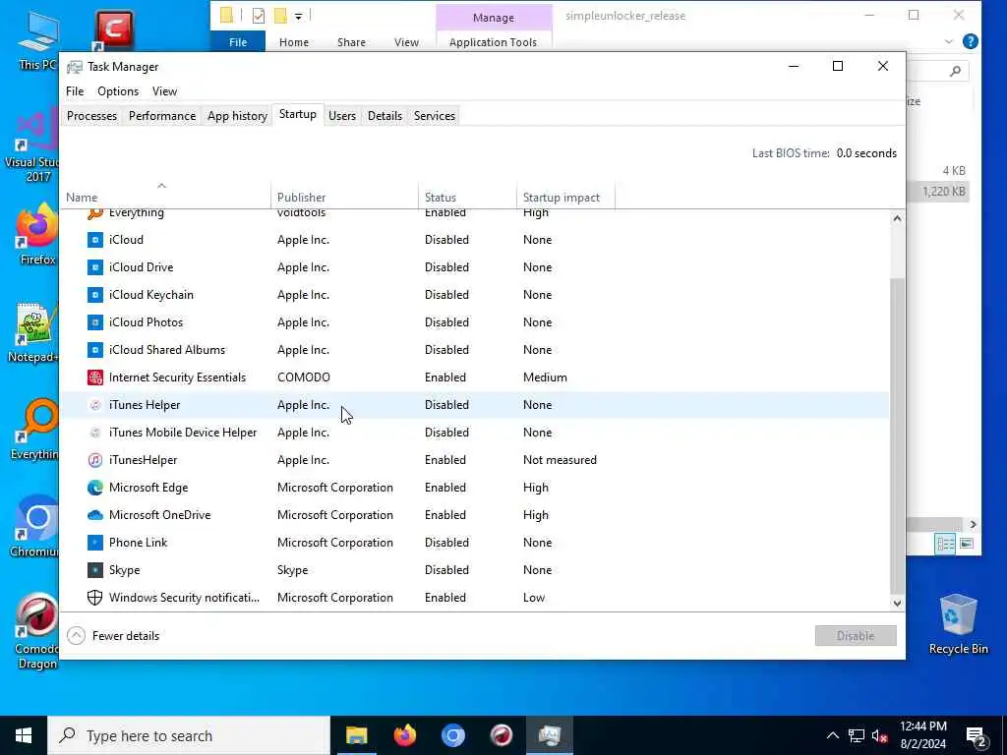
Task: Click the taskbar search box
Action: tap(189, 735)
